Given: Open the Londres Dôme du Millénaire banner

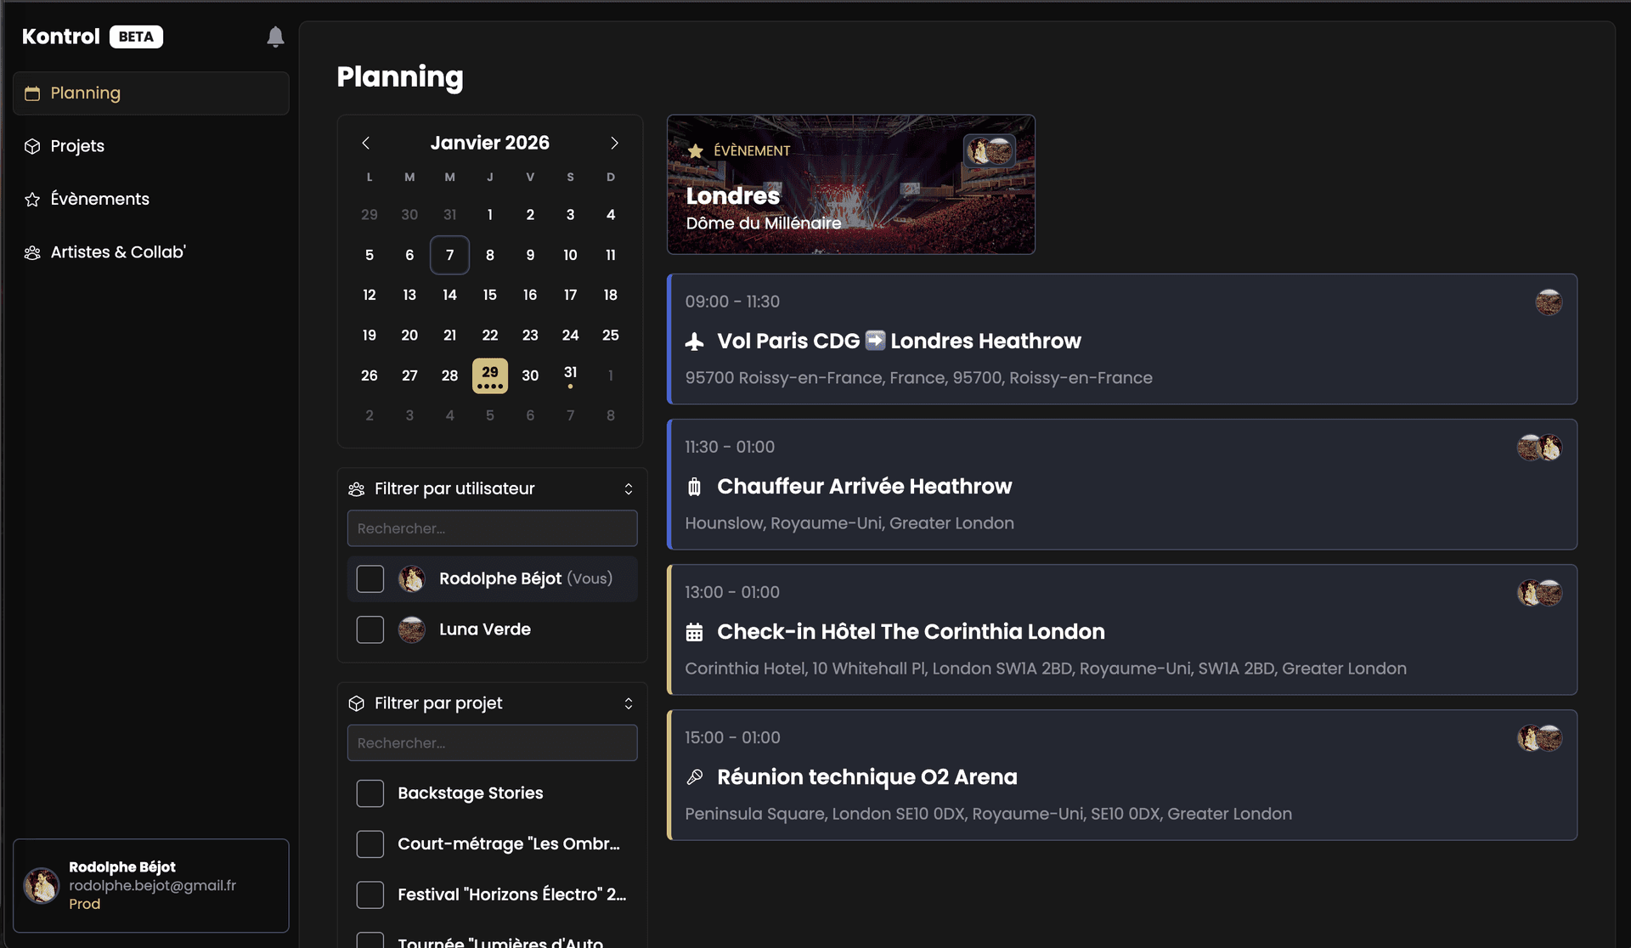Looking at the screenshot, I should [x=850, y=185].
